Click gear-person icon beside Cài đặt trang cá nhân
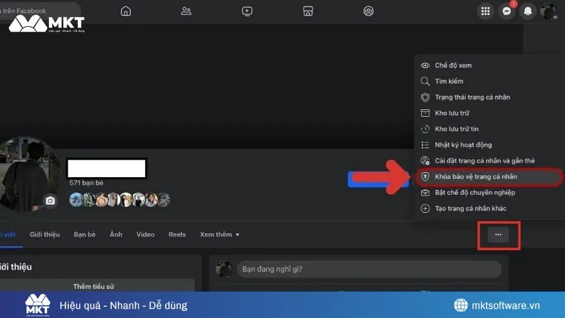The image size is (565, 318). (425, 160)
